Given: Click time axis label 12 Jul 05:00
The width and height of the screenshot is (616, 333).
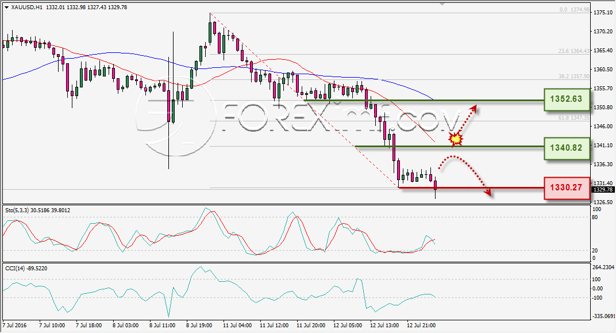Looking at the screenshot, I should tap(348, 326).
